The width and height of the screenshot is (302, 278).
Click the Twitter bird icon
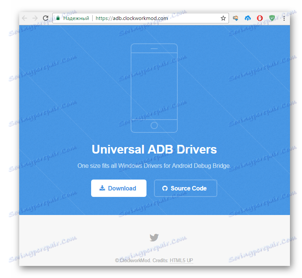click(x=154, y=238)
